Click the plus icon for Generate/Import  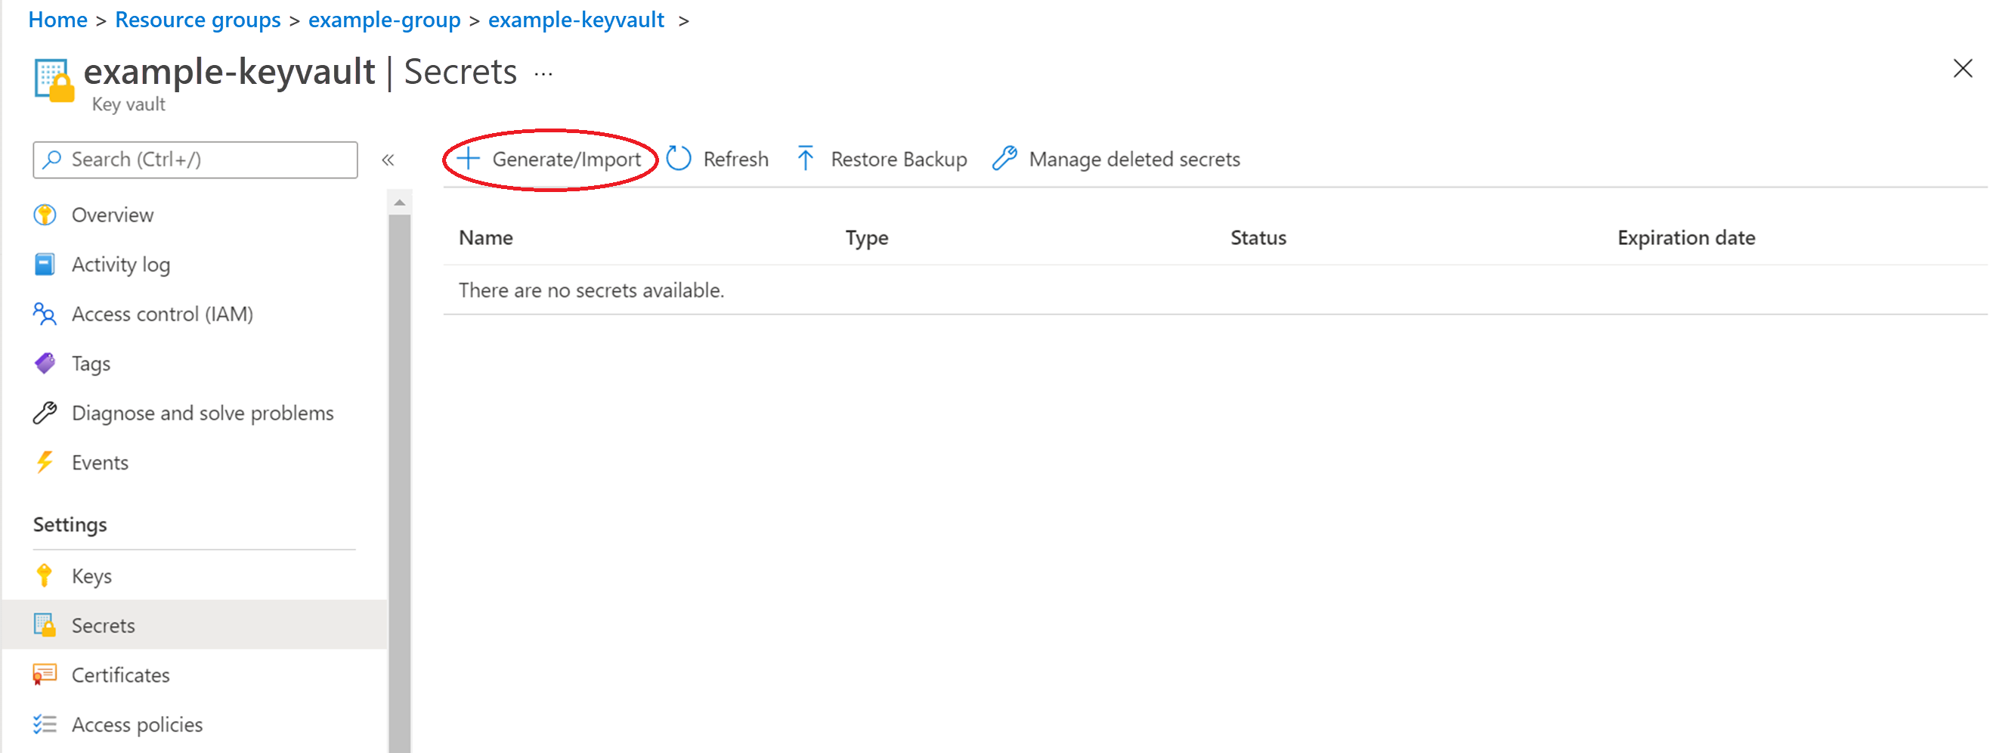pyautogui.click(x=468, y=159)
